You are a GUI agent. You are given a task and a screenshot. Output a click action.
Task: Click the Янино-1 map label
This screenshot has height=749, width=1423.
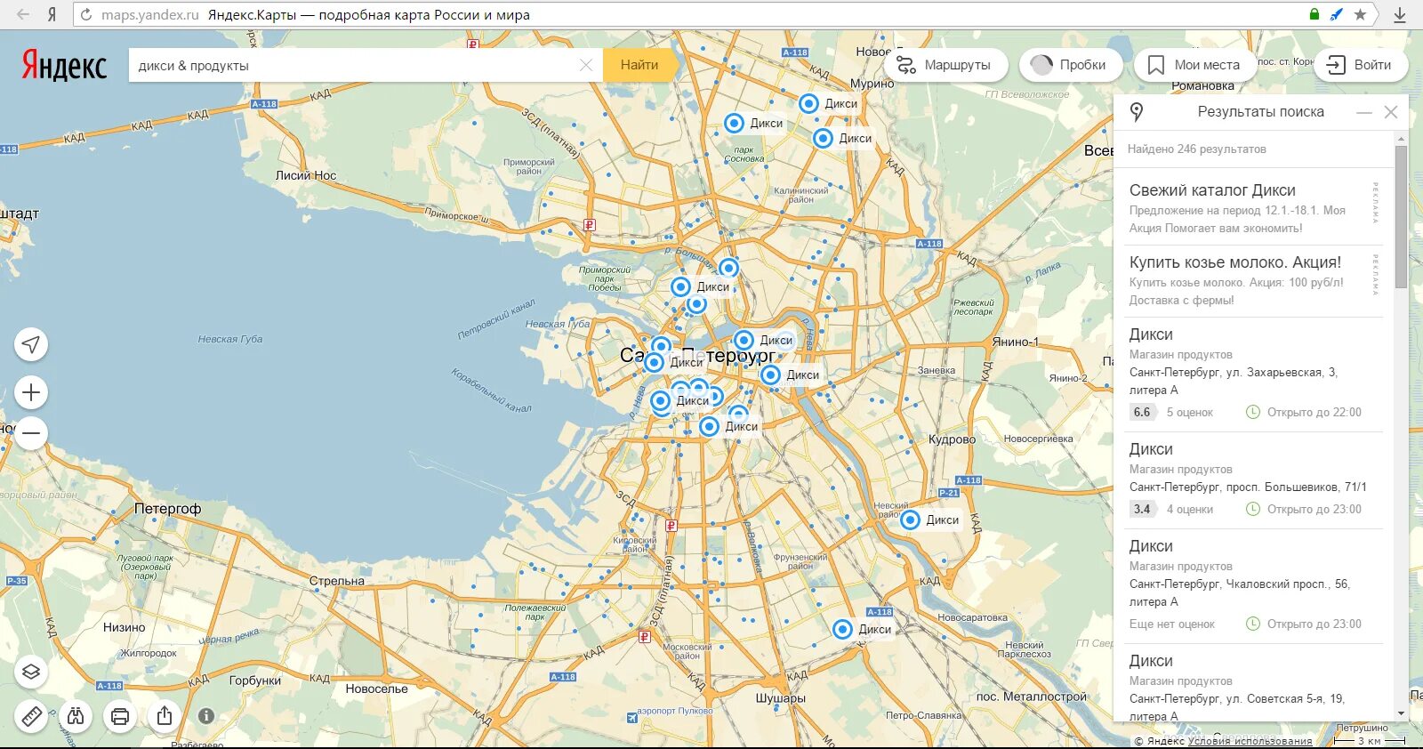(1016, 342)
